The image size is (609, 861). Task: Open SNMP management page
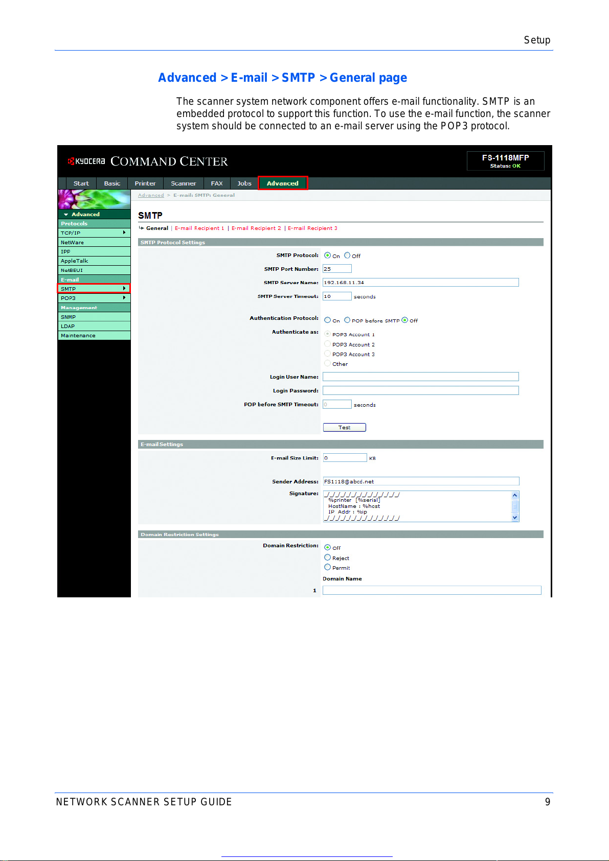[94, 317]
